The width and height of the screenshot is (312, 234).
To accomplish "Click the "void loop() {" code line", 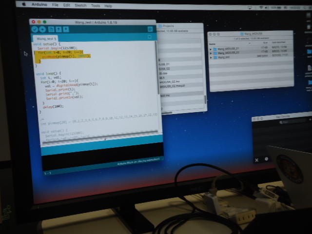I will [x=49, y=74].
